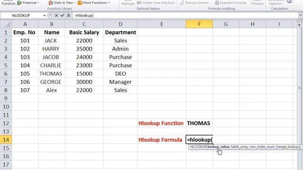Click the Hlookup Function label cell
Viewport: 303px width, 170px height.
pyautogui.click(x=161, y=123)
